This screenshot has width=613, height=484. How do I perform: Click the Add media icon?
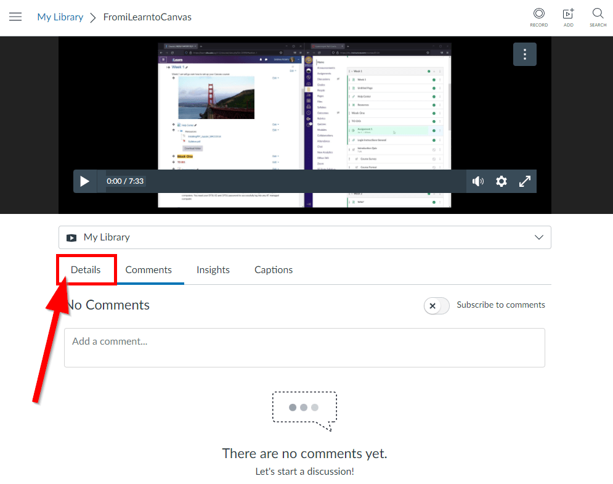point(569,18)
